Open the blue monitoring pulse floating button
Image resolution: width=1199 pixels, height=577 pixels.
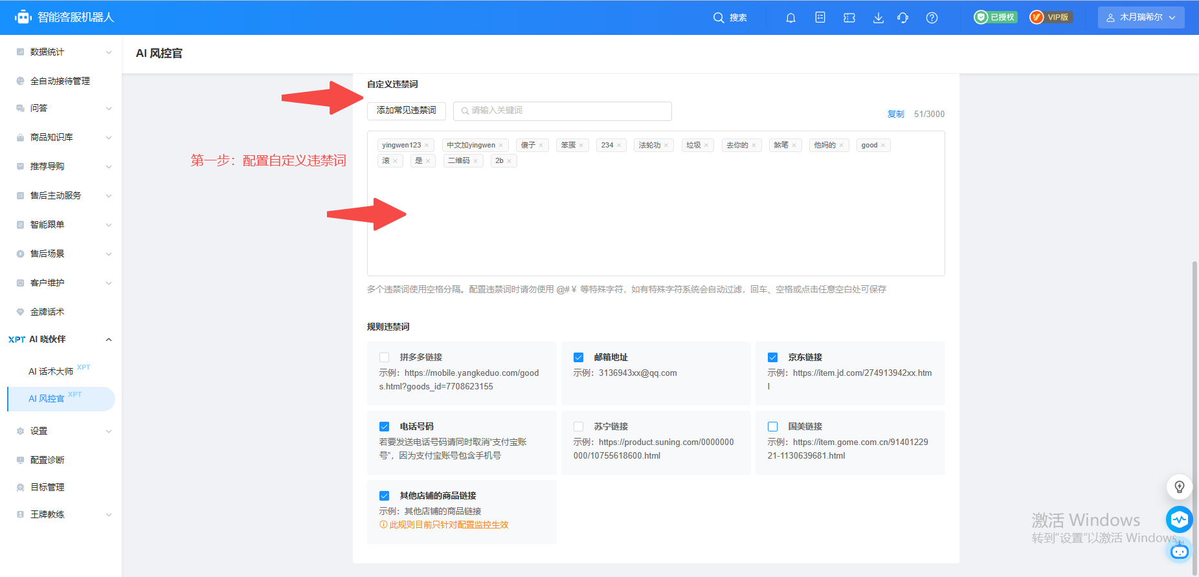(1180, 519)
